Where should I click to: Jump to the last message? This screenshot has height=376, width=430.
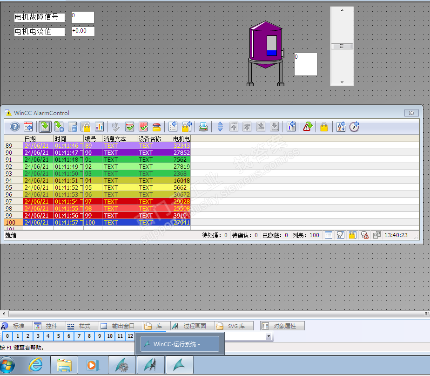coord(275,127)
